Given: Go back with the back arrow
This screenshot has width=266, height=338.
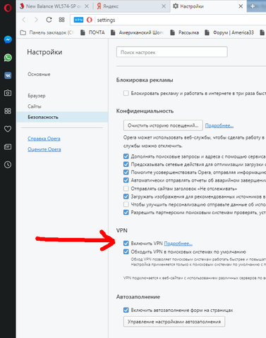Looking at the screenshot, I should 24,20.
